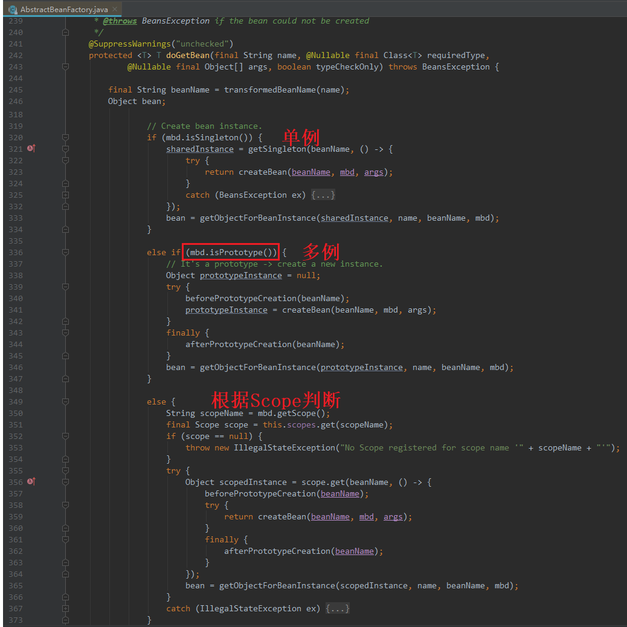Collapse the try block fold at line 322
This screenshot has height=627, width=627.
(x=66, y=160)
